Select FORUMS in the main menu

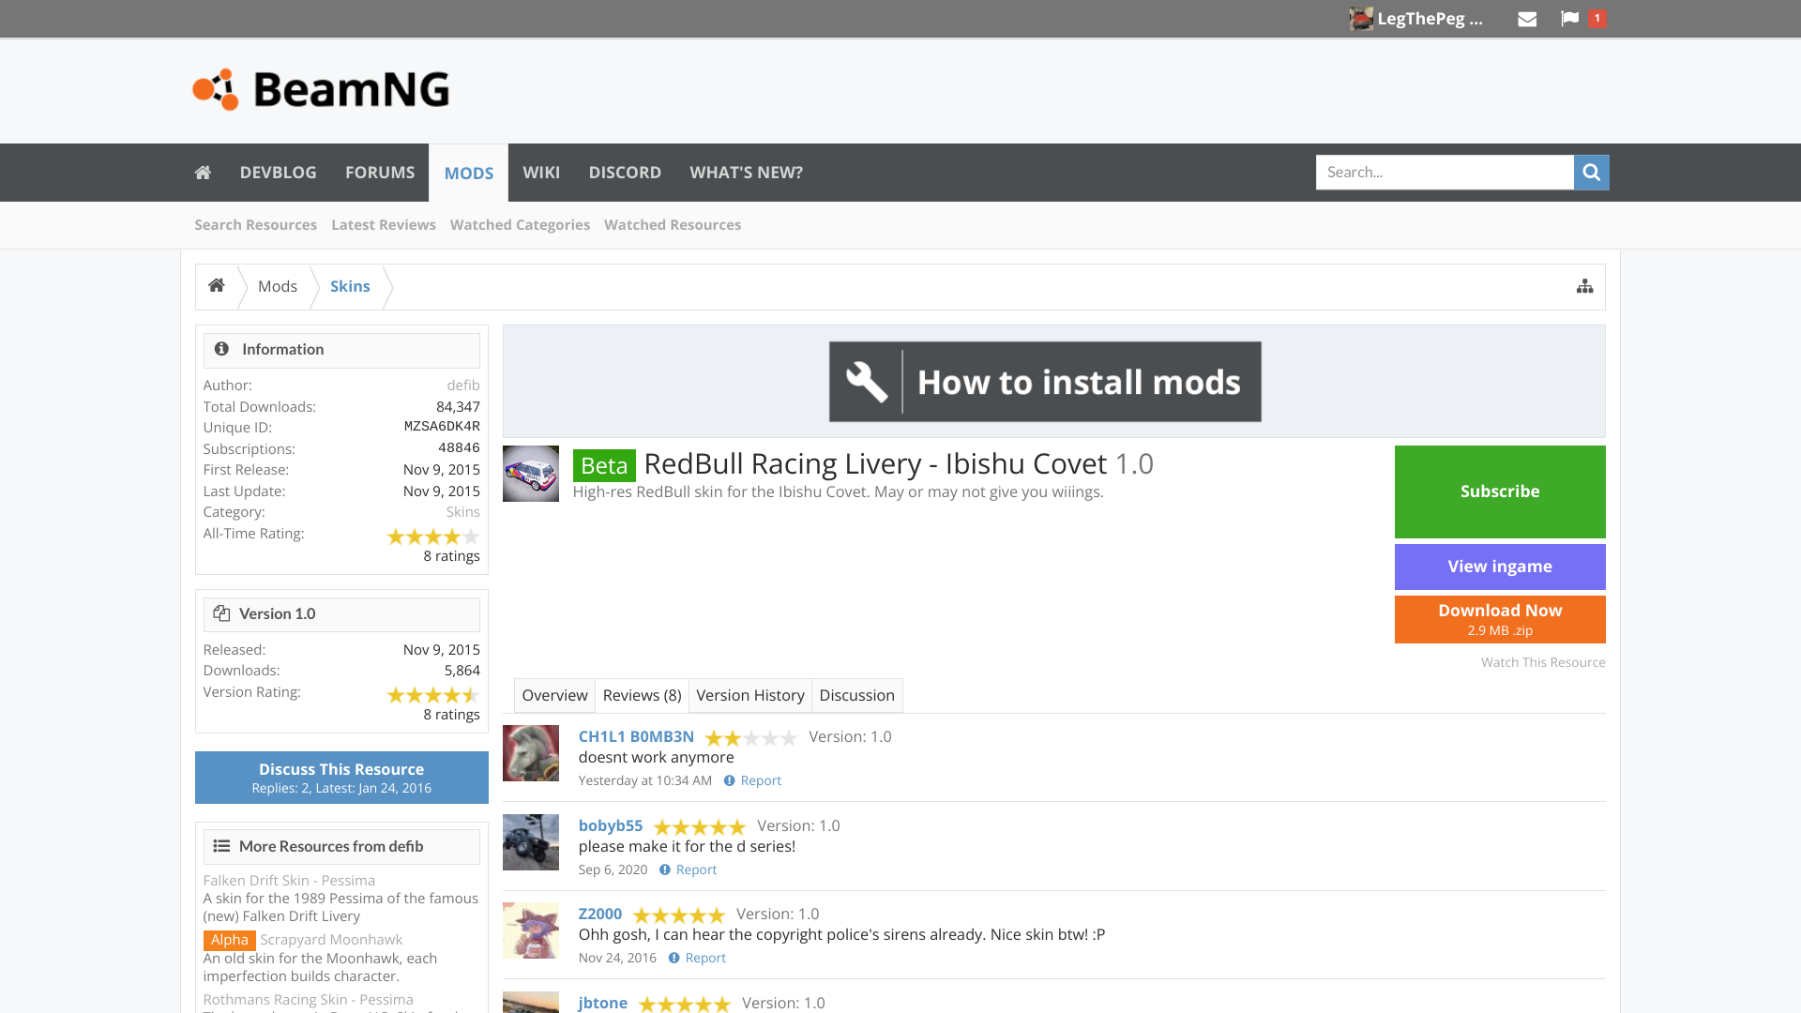(x=379, y=173)
